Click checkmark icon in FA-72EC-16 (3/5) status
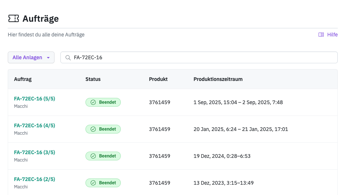Screen dimensions: 344x195 (x=93, y=156)
